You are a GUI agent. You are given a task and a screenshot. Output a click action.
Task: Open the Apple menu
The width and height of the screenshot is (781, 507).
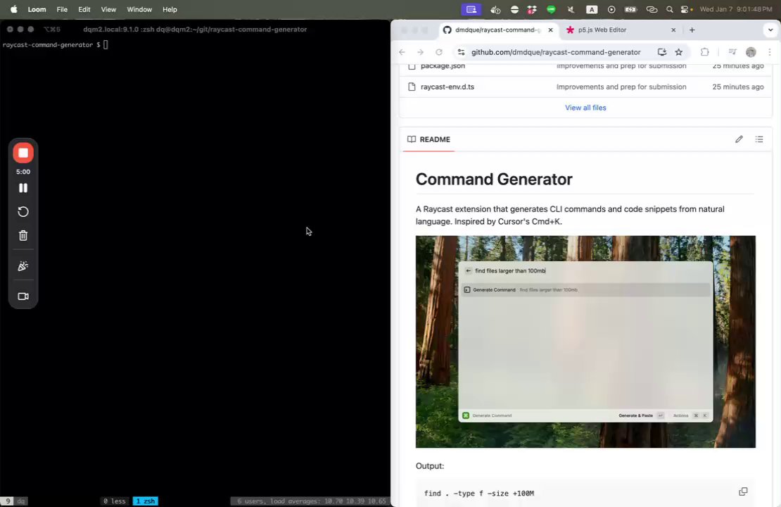[x=13, y=9]
